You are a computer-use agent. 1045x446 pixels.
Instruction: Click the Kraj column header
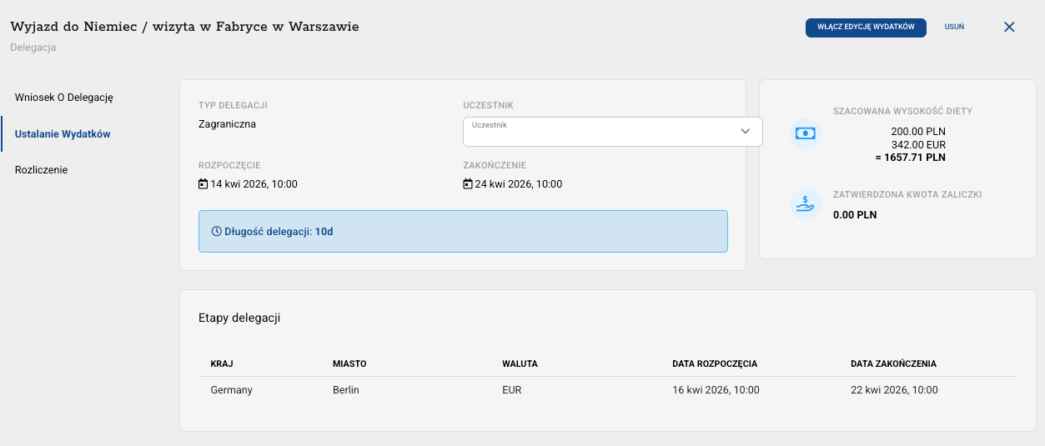(x=221, y=364)
